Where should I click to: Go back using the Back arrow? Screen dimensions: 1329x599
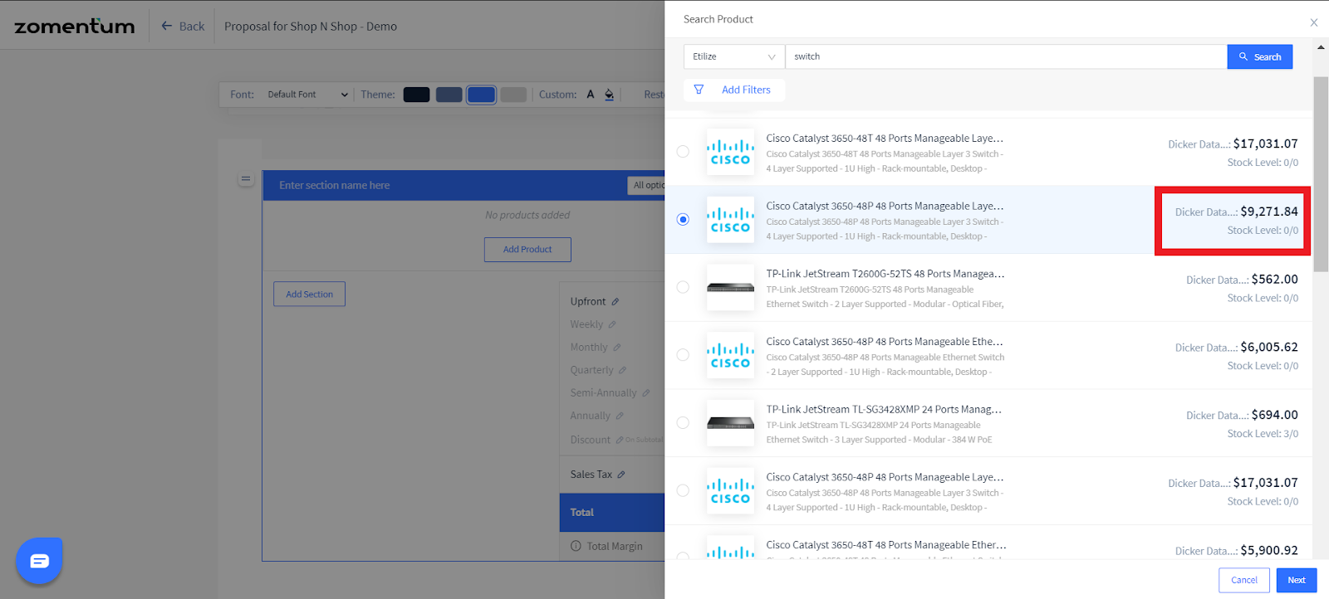click(x=183, y=27)
